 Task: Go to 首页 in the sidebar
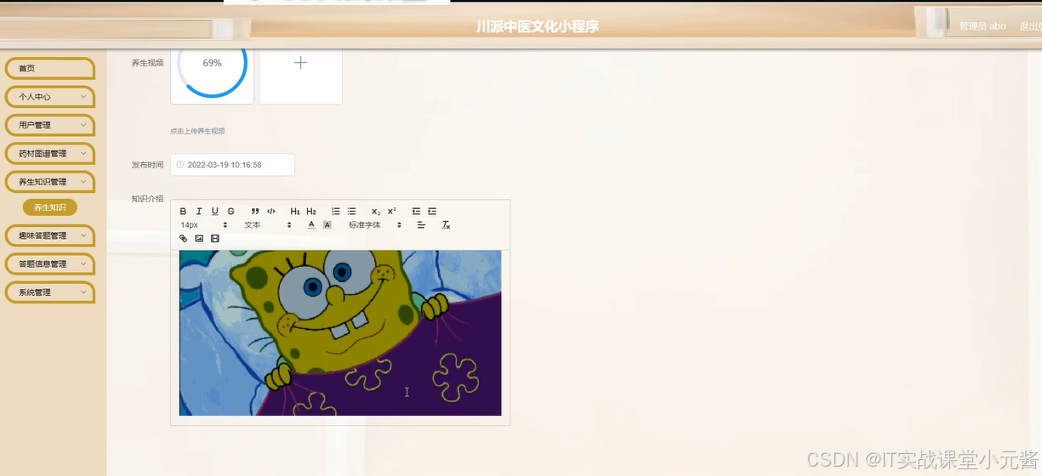50,68
